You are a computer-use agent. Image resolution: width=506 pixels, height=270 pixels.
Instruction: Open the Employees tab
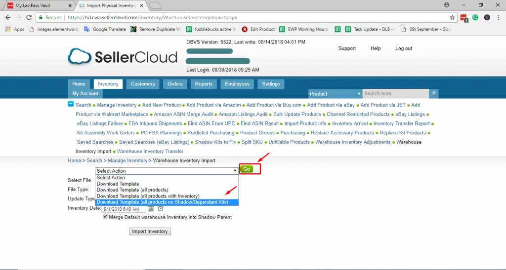237,84
